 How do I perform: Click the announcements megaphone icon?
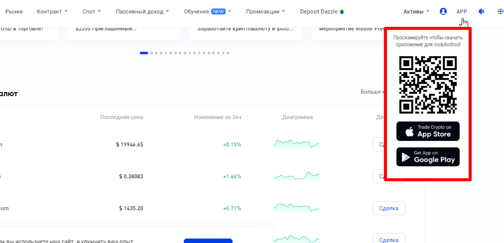tap(481, 11)
